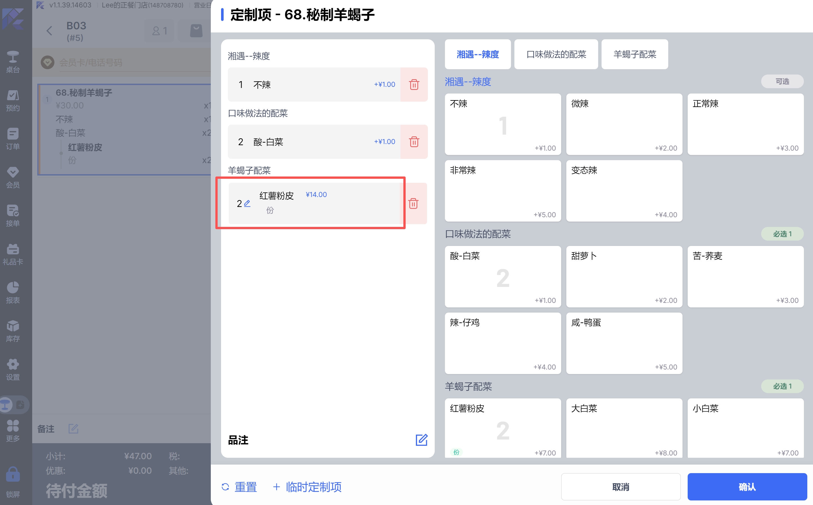The height and width of the screenshot is (505, 813).
Task: Switch to the 口味做法的配菜 tab
Action: (556, 54)
